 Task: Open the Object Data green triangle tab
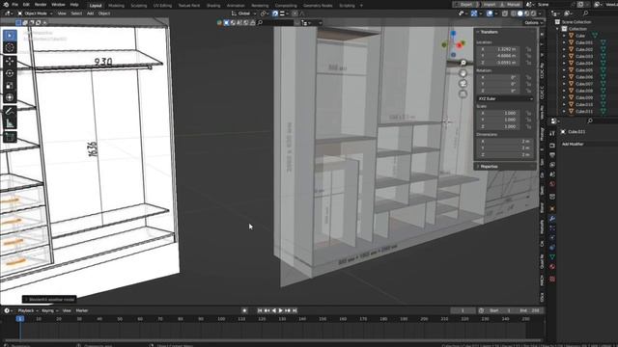pos(552,257)
